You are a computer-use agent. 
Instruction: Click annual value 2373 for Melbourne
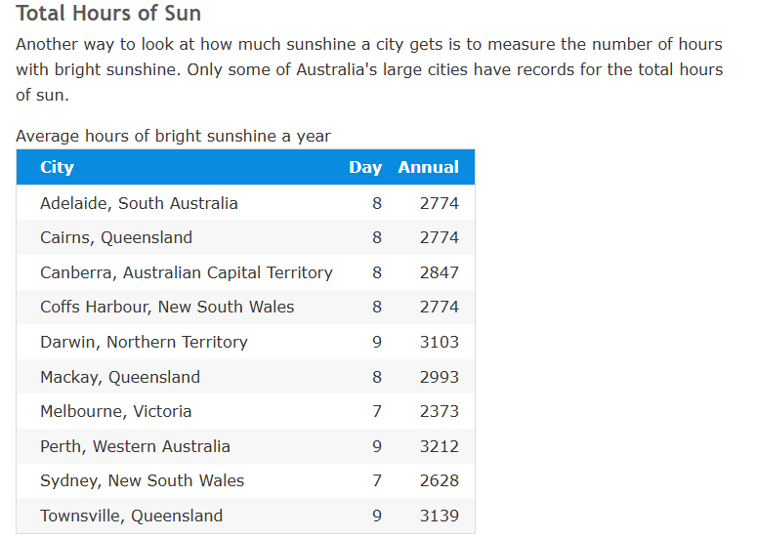coord(439,411)
